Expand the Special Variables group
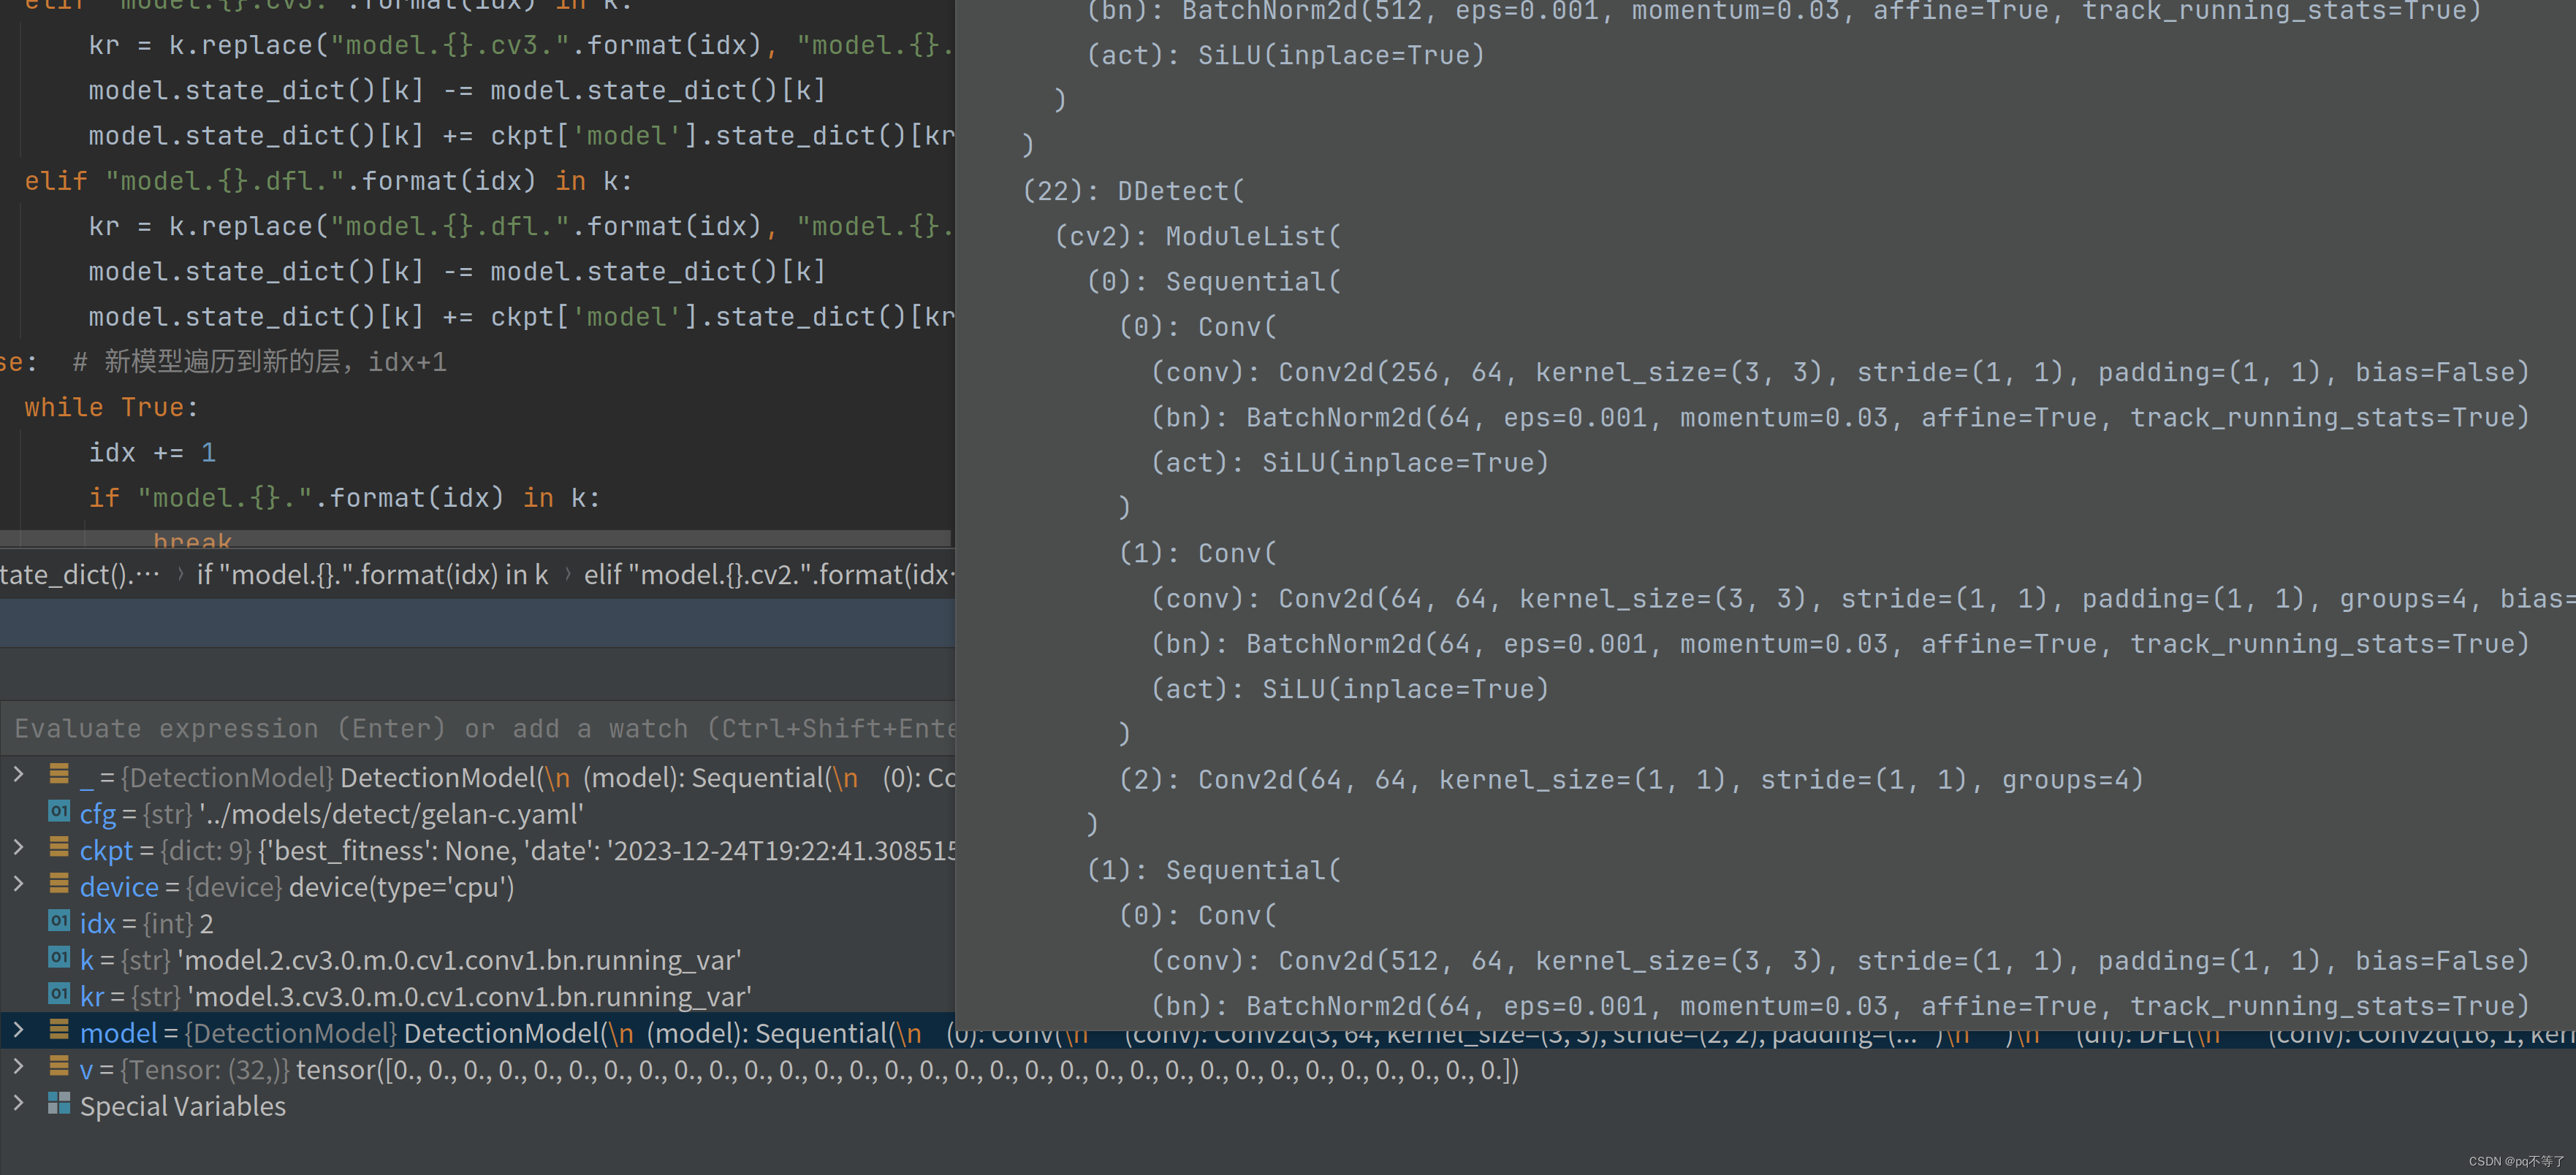Viewport: 2576px width, 1175px height. coord(18,1103)
